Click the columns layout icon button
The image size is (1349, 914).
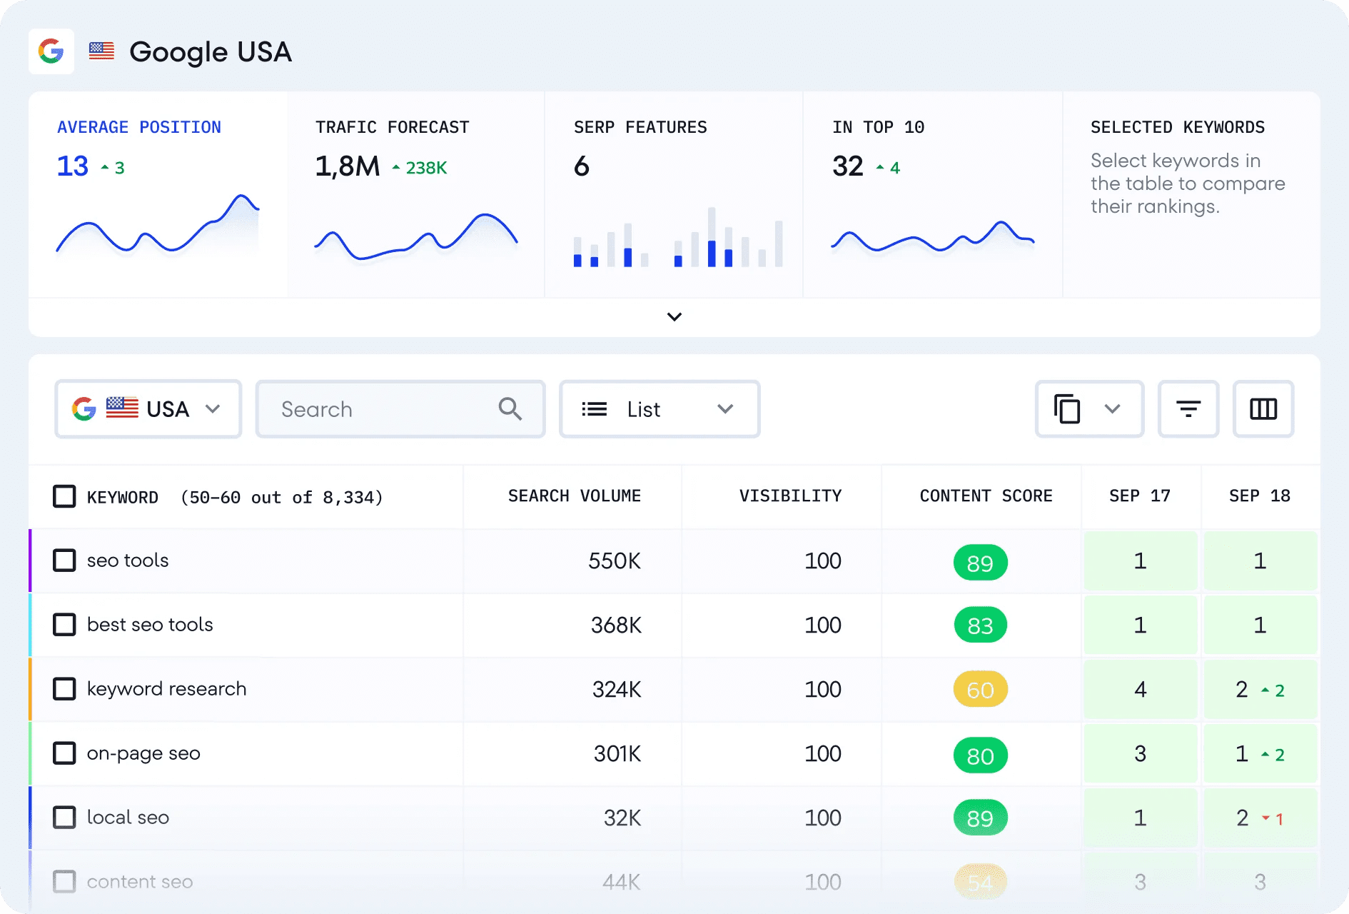1263,409
